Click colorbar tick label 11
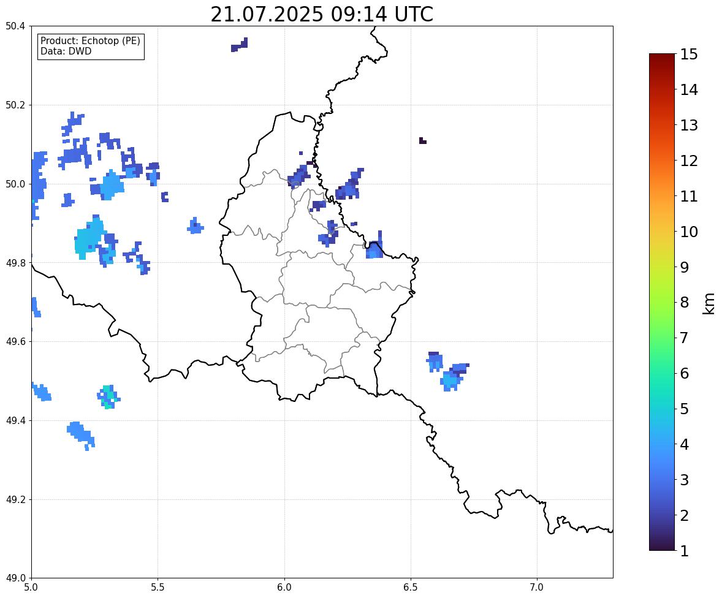722x598 pixels. click(x=689, y=196)
